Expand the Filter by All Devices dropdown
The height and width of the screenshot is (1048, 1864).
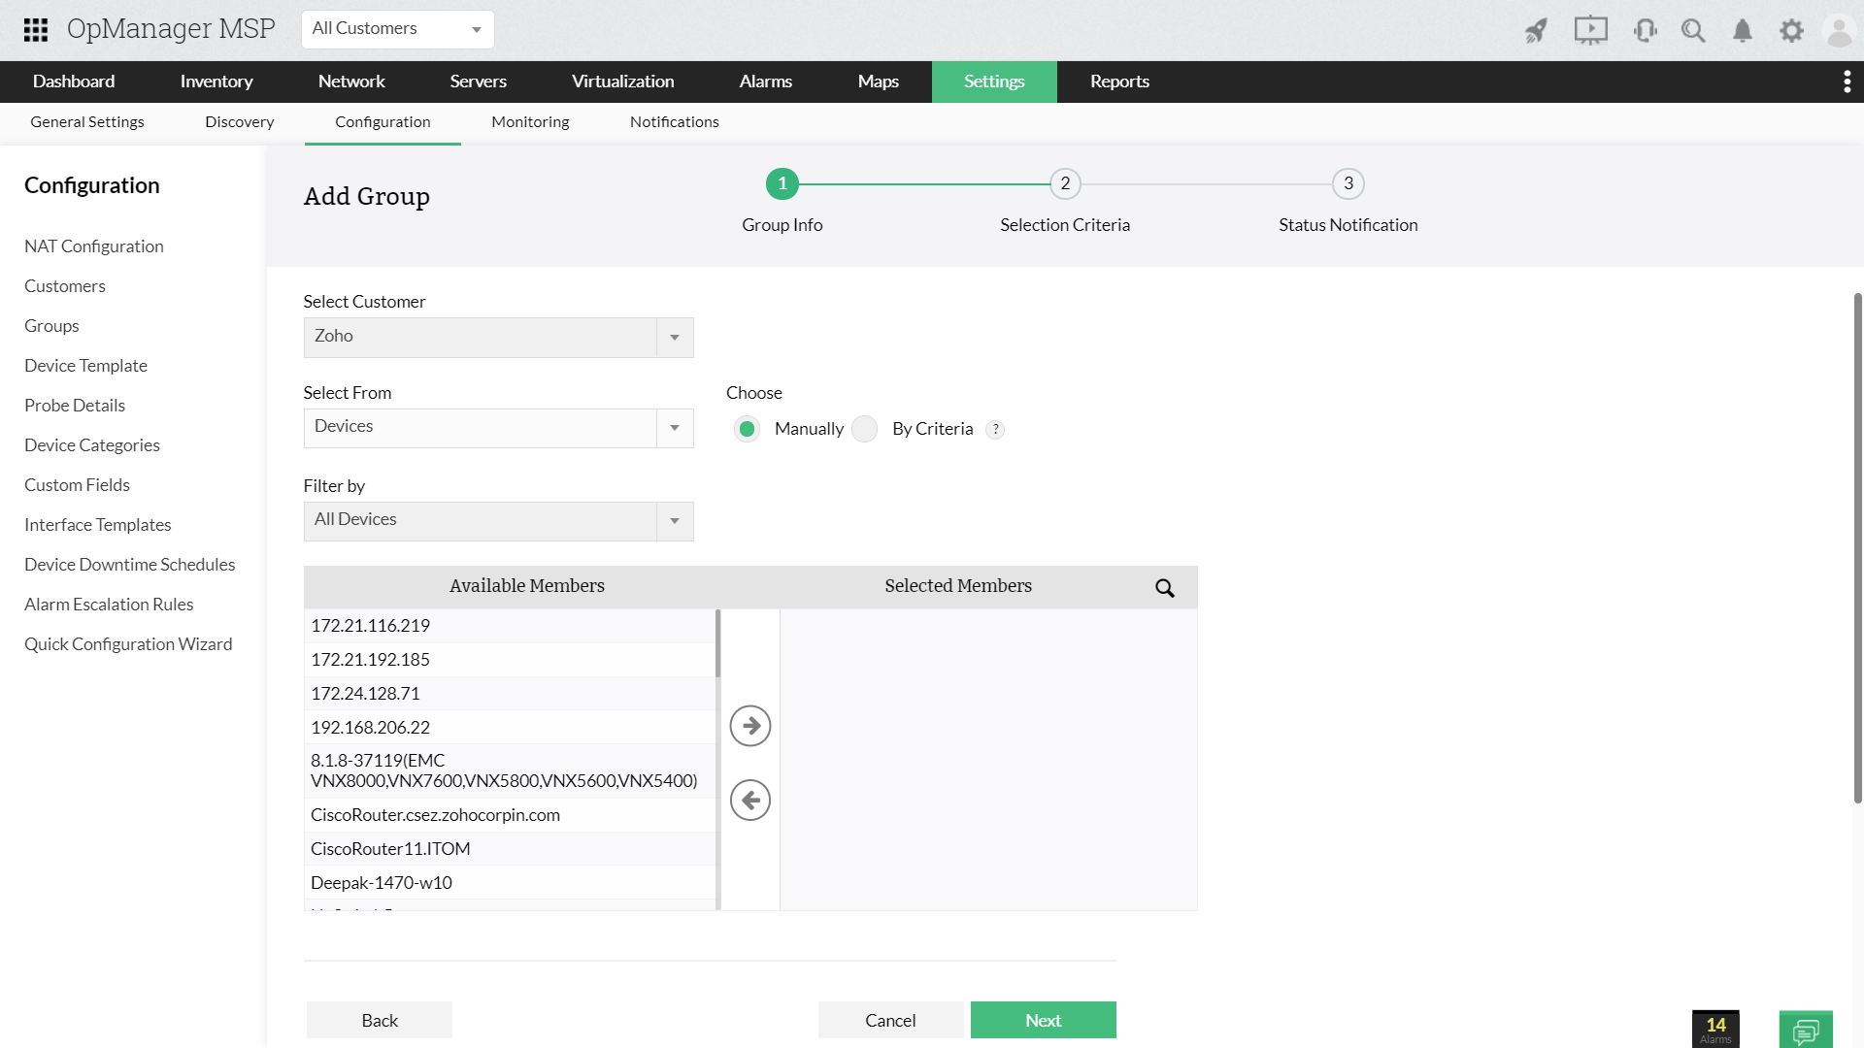[x=498, y=521]
